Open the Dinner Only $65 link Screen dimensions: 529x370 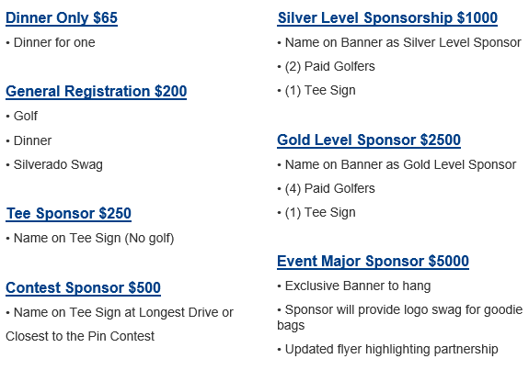click(x=62, y=18)
